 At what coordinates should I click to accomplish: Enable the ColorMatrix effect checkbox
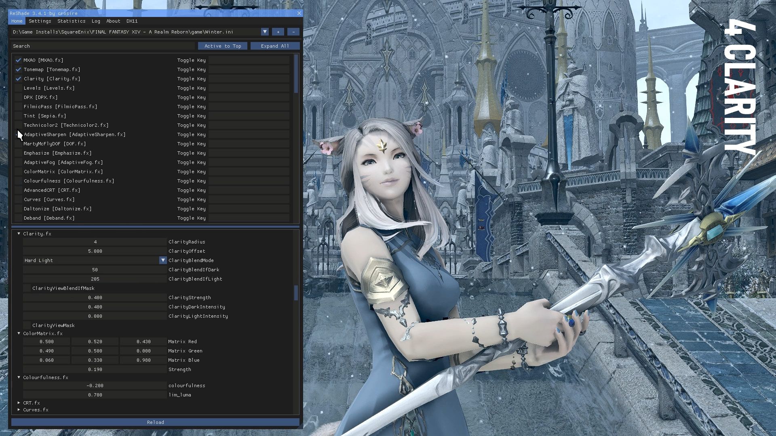click(x=18, y=172)
